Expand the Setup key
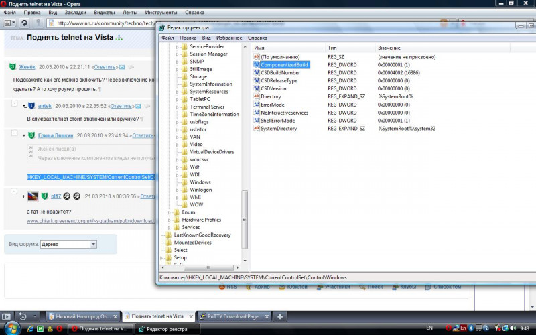536x335 pixels. coord(161,257)
